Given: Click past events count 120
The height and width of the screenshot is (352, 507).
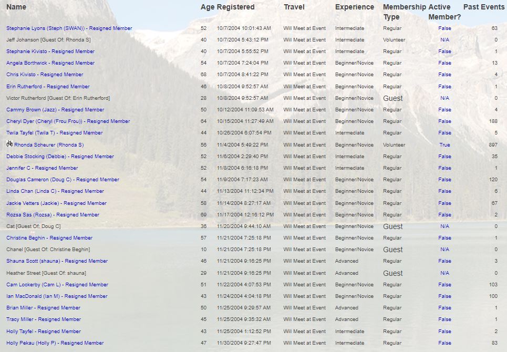Looking at the screenshot, I should click(x=493, y=180).
